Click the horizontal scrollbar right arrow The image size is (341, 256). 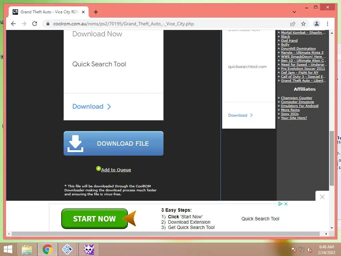(x=326, y=234)
